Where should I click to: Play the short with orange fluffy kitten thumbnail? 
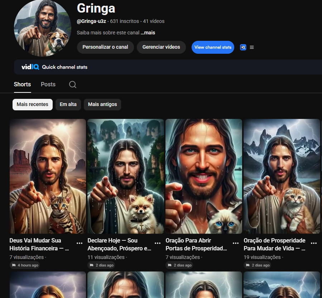pyautogui.click(x=282, y=176)
